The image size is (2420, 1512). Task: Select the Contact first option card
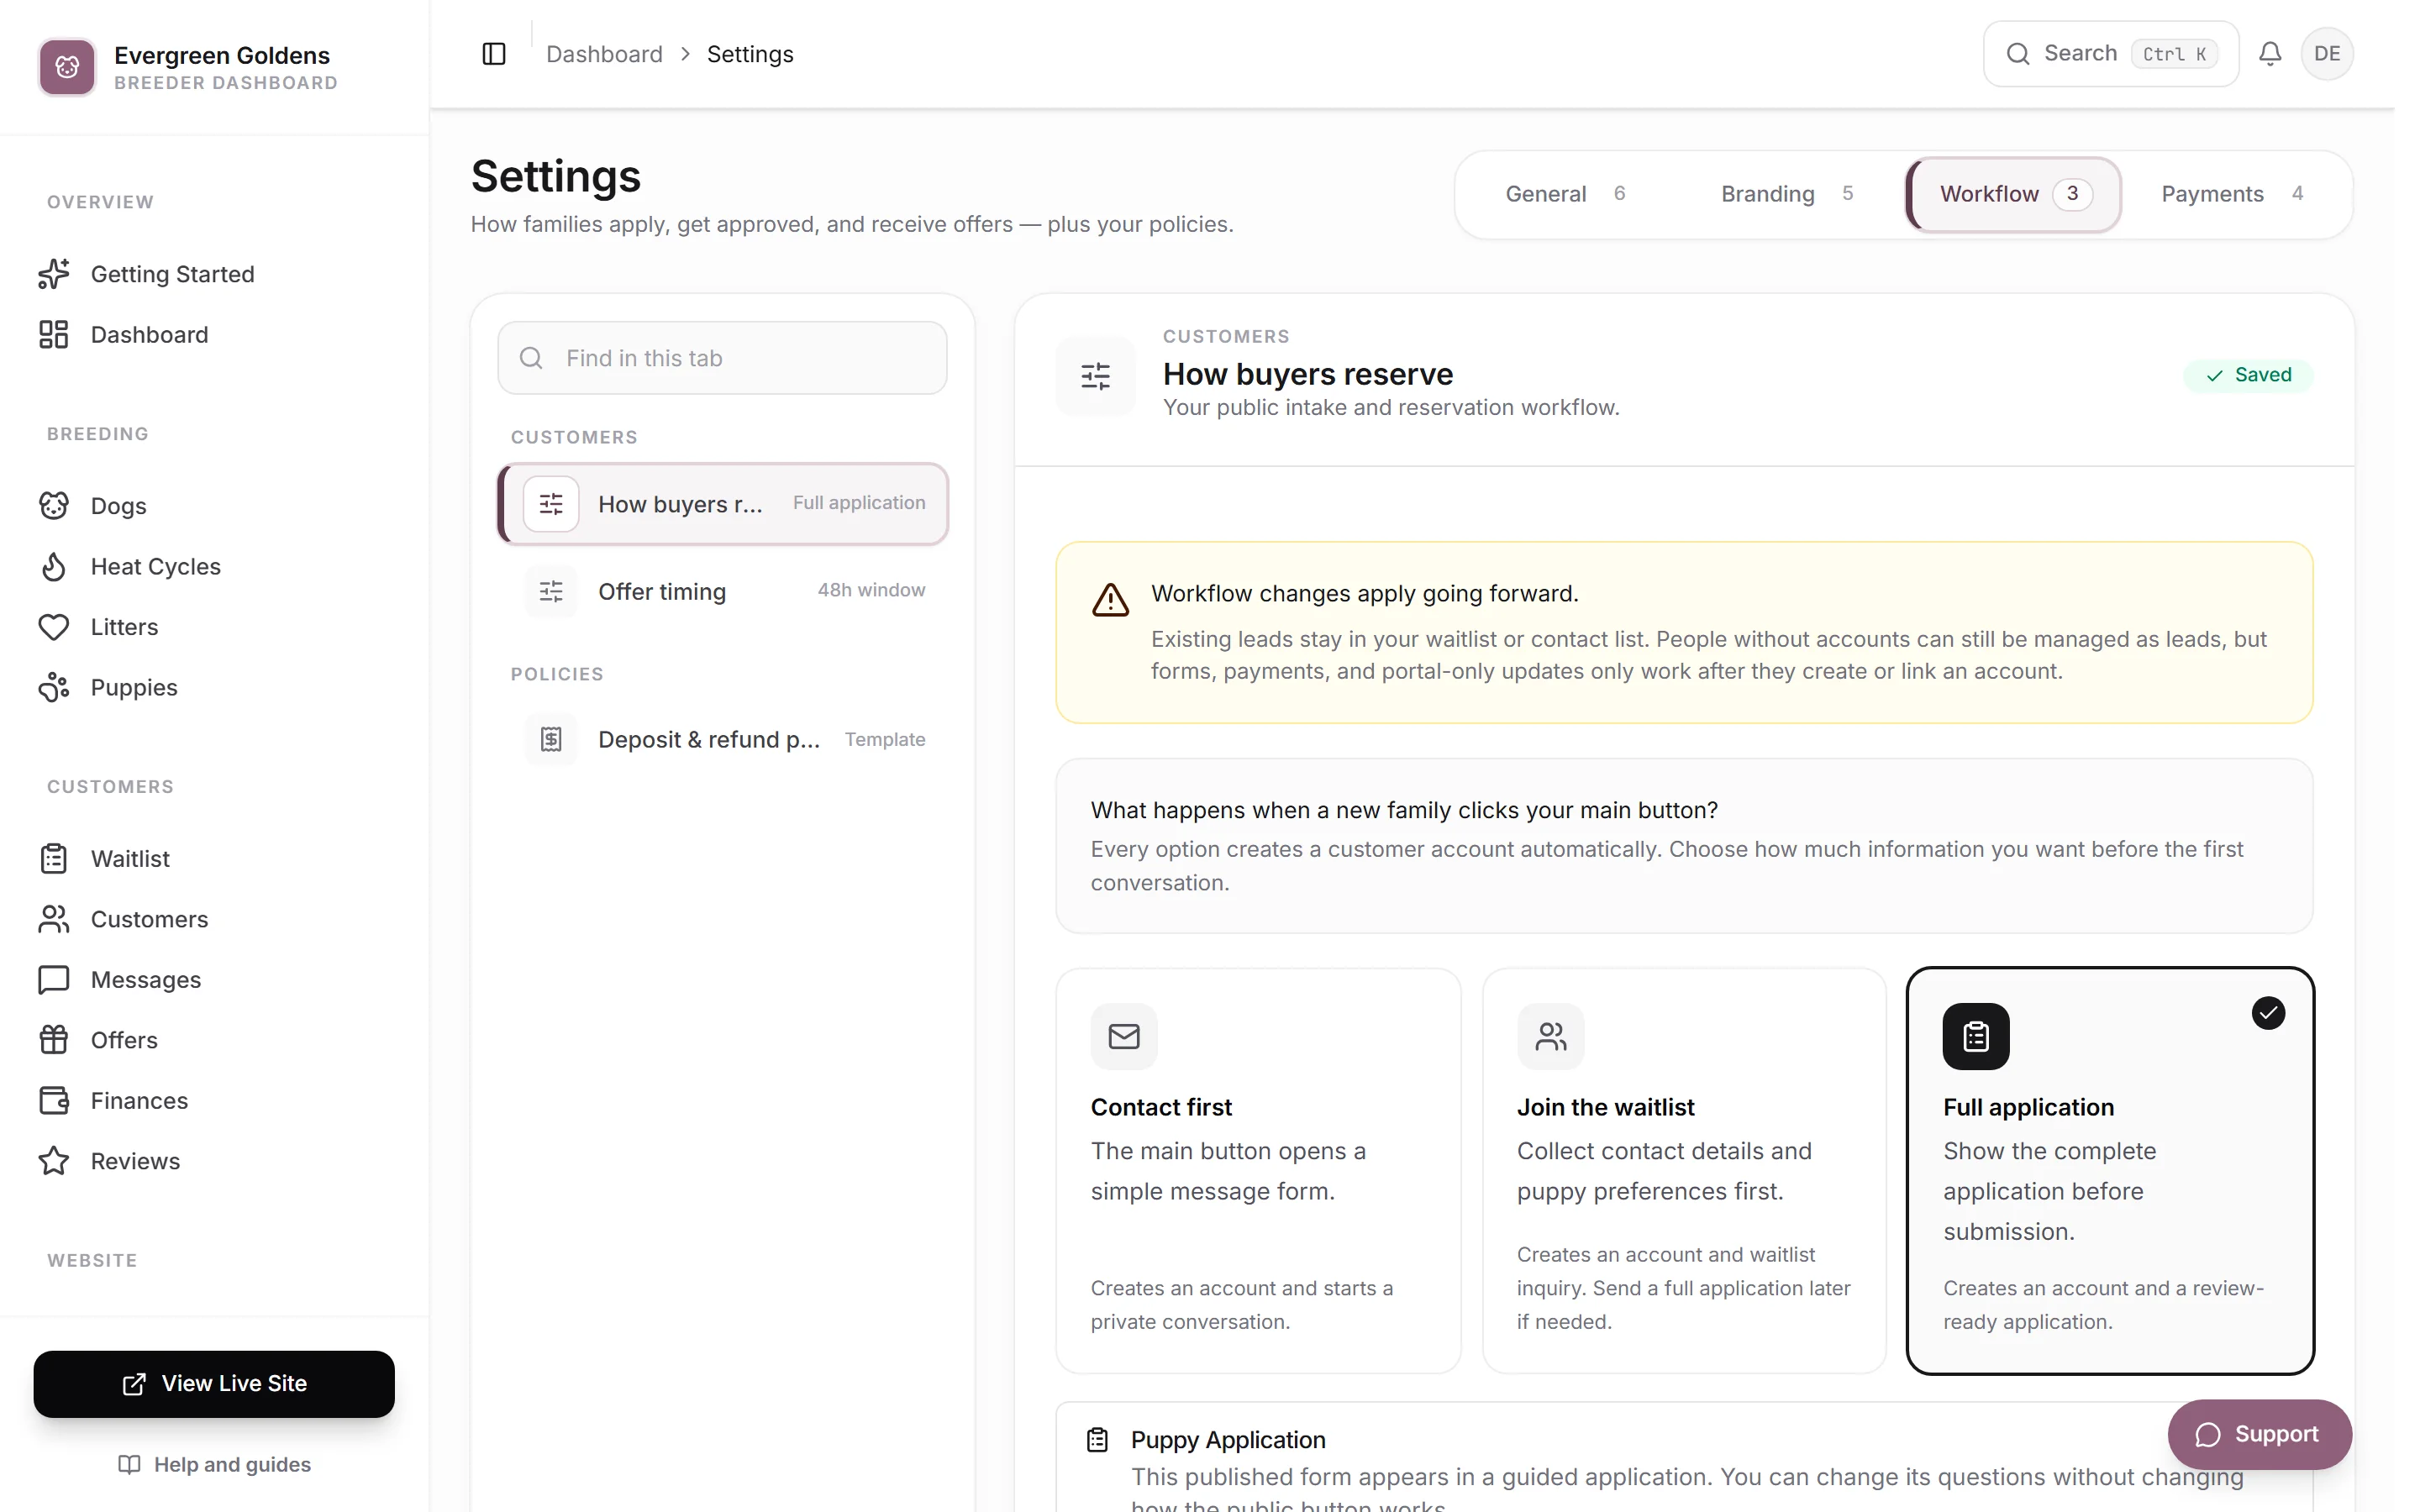pyautogui.click(x=1258, y=1171)
